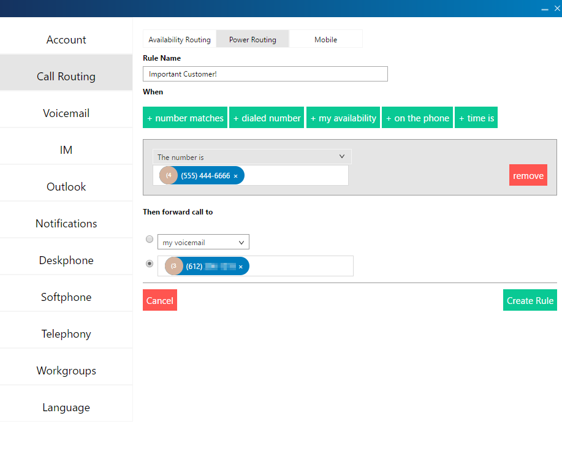Viewport: 562px width, 459px height.
Task: Expand the my voicemail dropdown
Action: 203,242
